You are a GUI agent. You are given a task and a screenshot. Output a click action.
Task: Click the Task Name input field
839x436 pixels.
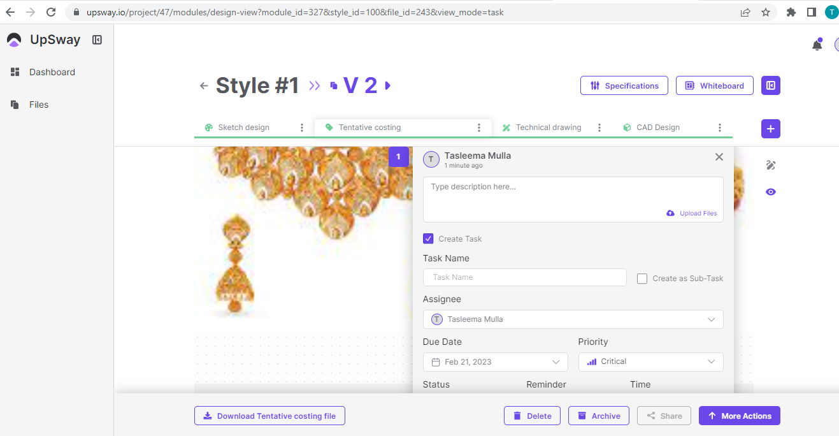click(524, 277)
